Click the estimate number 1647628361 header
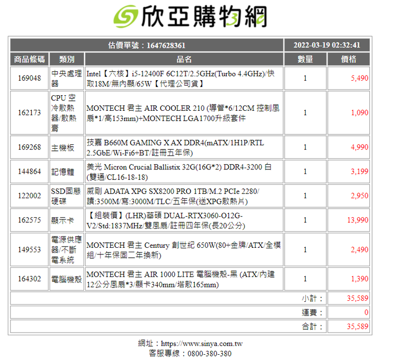 [146, 45]
